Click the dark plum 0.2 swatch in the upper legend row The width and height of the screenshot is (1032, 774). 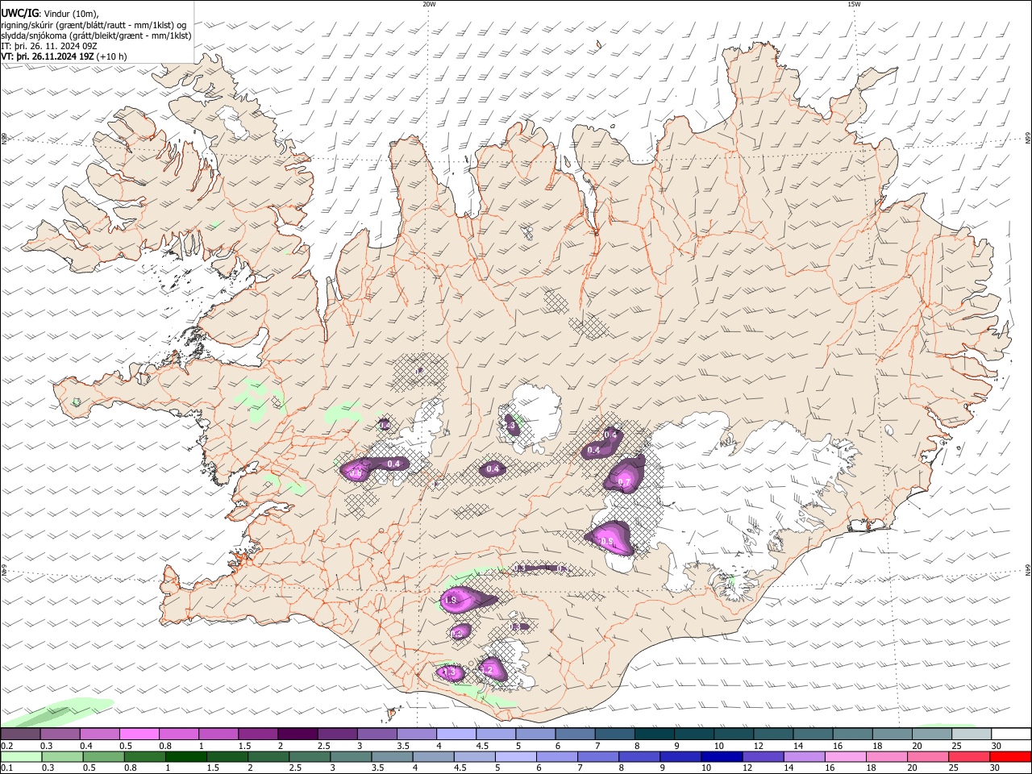pos(20,734)
